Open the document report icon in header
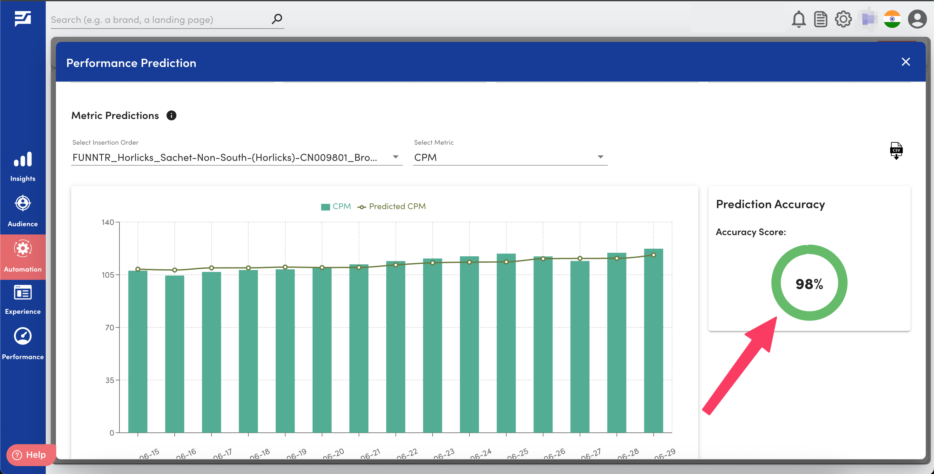 coord(821,19)
